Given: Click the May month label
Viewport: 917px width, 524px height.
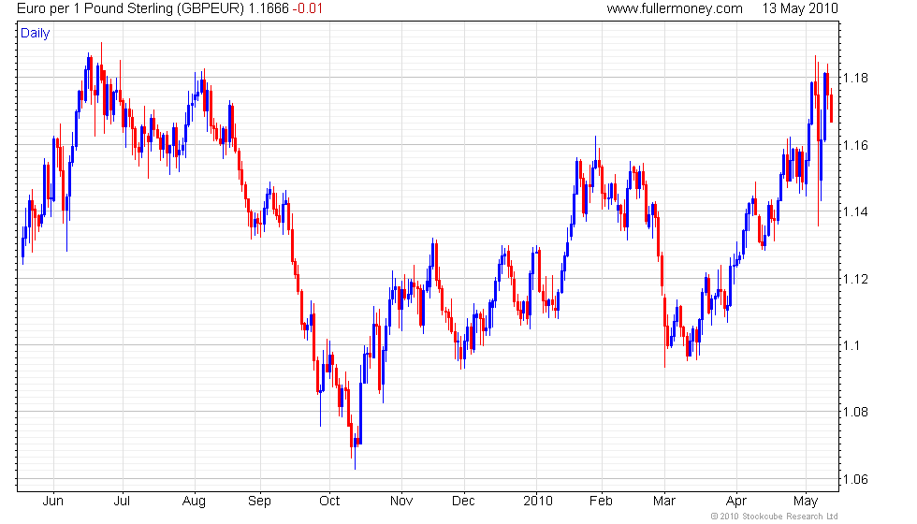Looking at the screenshot, I should pos(806,502).
